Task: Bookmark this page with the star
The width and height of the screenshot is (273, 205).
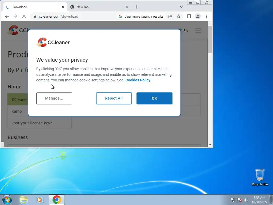Action: pos(179,16)
